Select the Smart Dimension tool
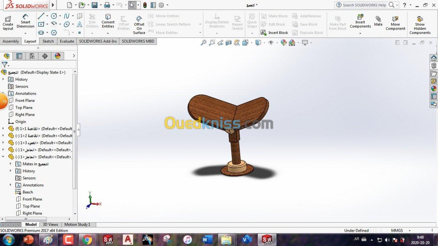The height and width of the screenshot is (246, 438). coord(26,21)
